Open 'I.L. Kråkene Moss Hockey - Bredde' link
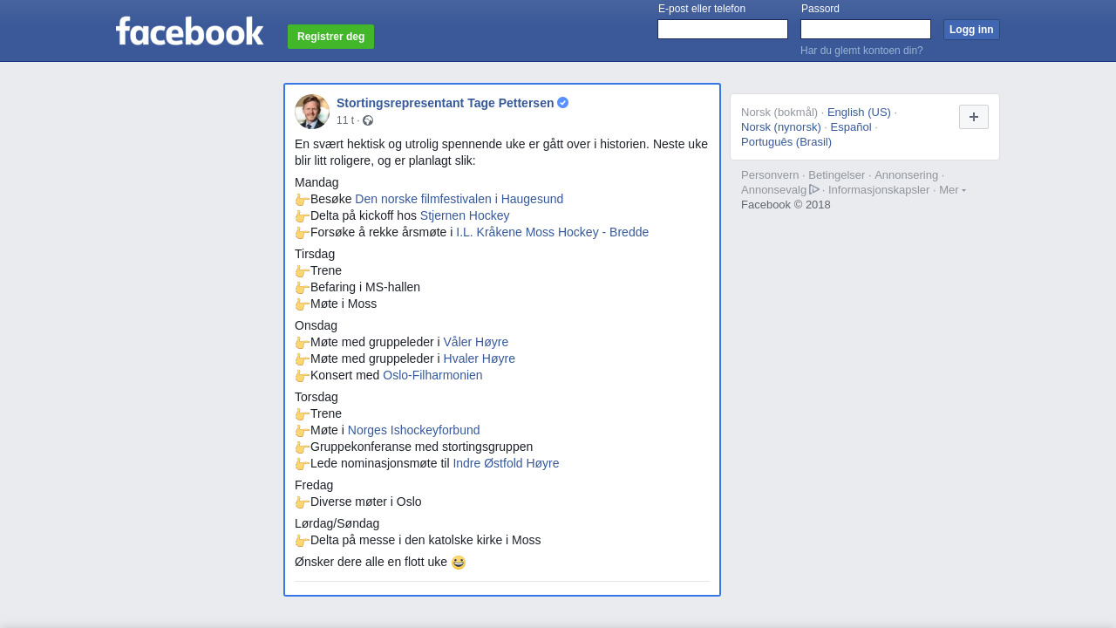Screen dimensions: 1116x628 click(x=552, y=232)
